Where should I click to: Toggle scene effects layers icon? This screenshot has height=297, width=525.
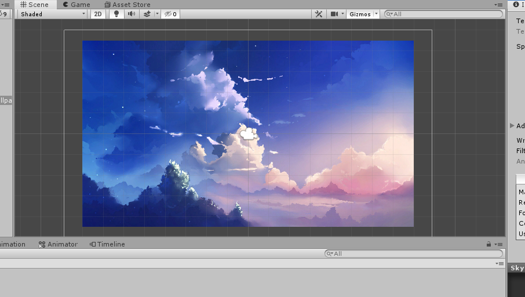[x=147, y=14]
